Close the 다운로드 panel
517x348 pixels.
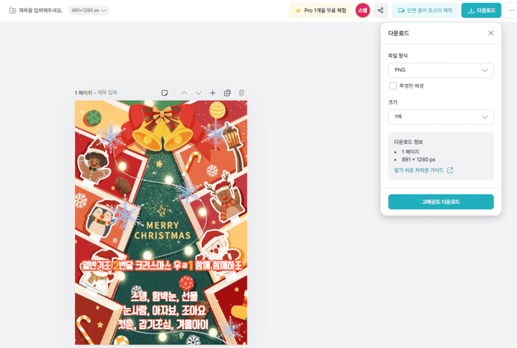(491, 33)
